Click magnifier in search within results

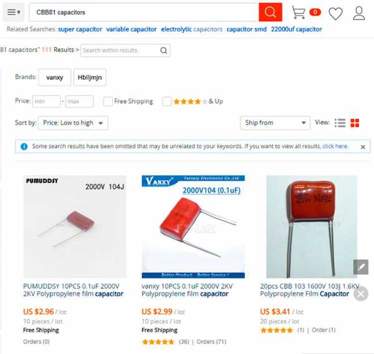163,50
